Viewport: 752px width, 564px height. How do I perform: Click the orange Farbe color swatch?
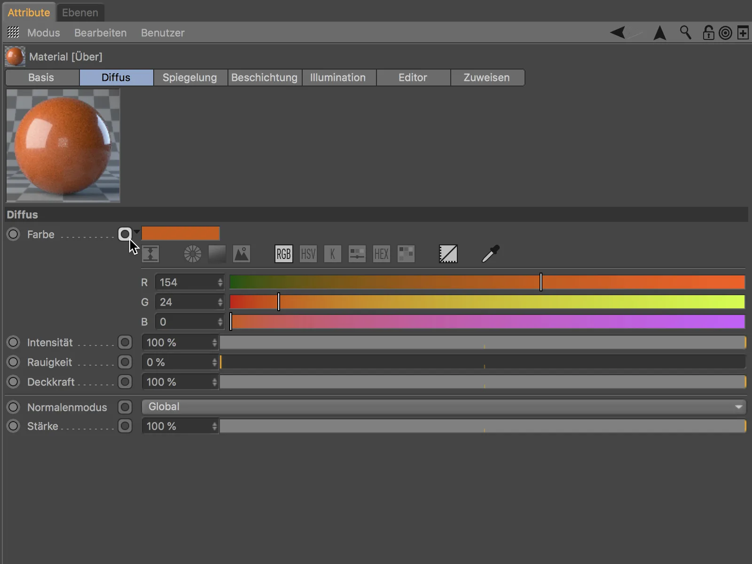coord(180,234)
